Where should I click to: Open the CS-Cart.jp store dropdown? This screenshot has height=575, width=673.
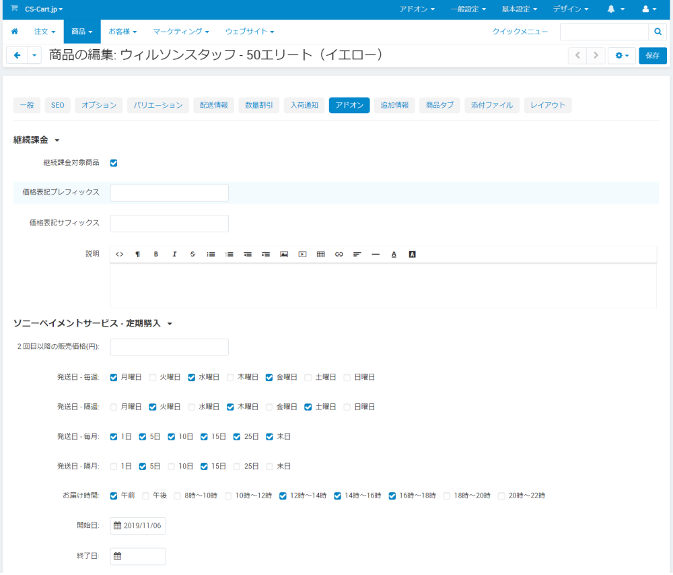[x=43, y=9]
